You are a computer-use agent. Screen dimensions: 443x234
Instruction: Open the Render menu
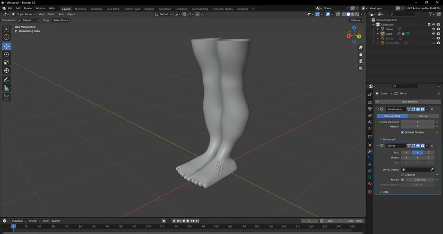point(28,8)
